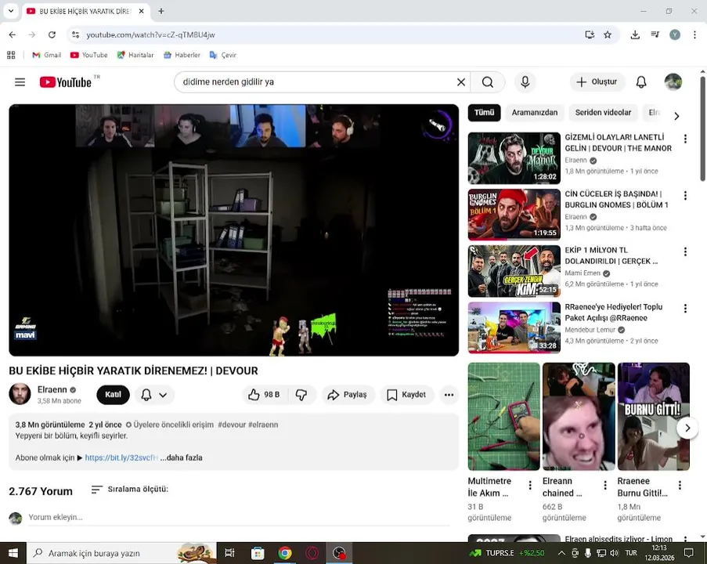Click the #elraenn hashtag
Screen dimensions: 707x564
tap(263, 425)
